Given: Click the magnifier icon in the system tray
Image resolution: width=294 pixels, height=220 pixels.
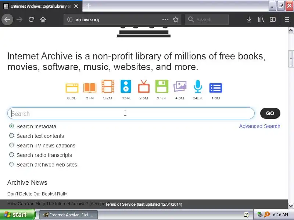Looking at the screenshot, I should (267, 214).
